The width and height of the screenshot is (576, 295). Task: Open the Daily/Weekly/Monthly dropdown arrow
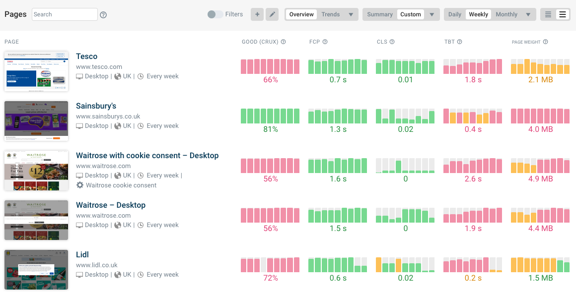(x=528, y=14)
